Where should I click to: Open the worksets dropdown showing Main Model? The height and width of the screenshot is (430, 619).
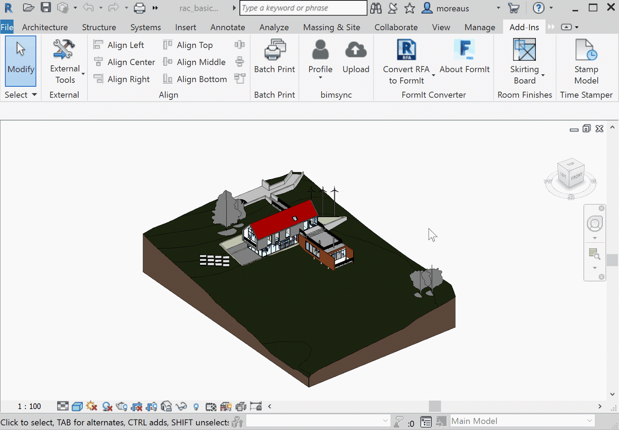[x=522, y=421]
